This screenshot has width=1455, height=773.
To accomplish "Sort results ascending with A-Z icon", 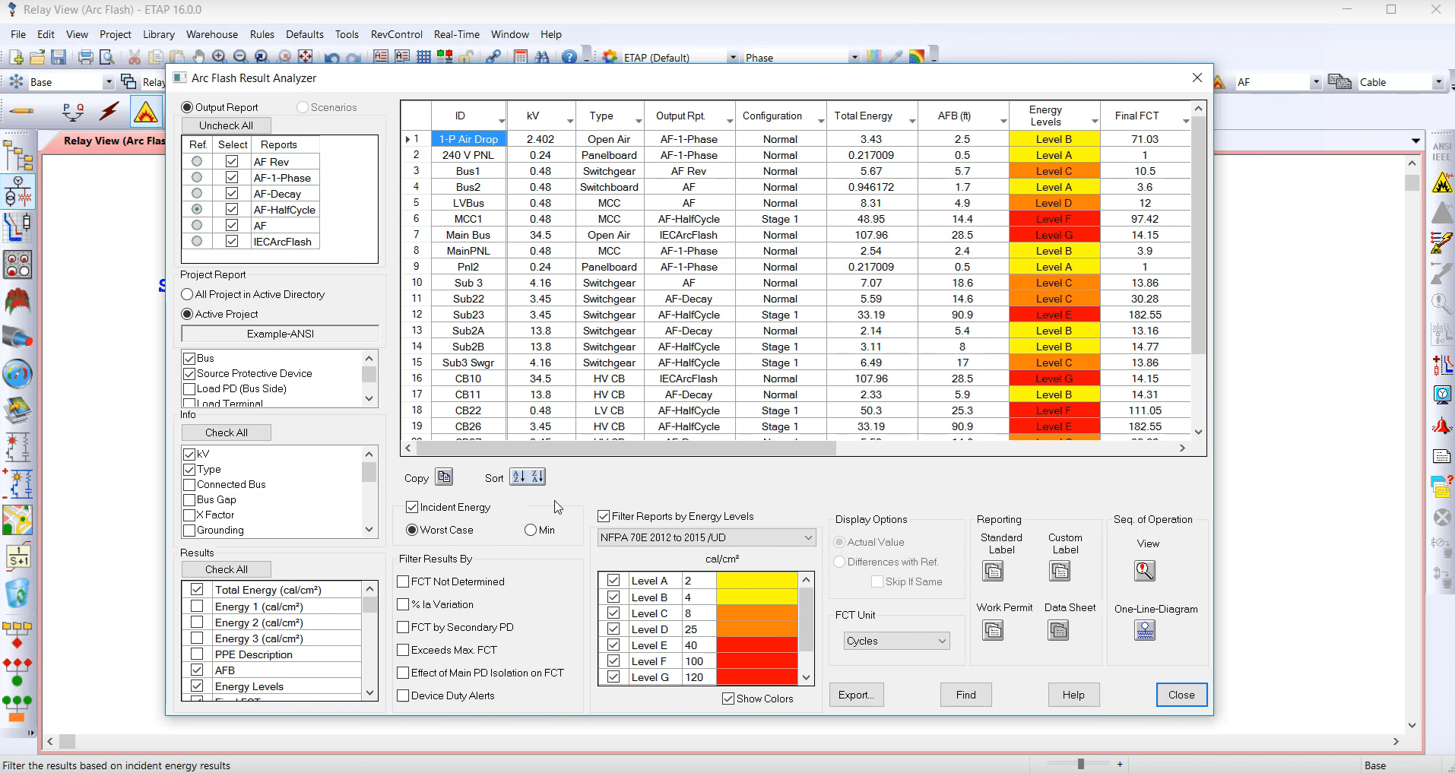I will (x=518, y=477).
